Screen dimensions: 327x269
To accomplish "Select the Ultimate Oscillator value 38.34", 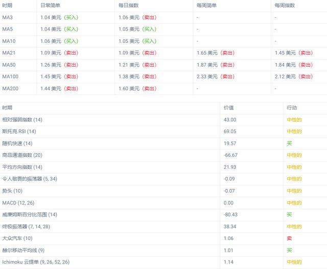I will tap(230, 227).
